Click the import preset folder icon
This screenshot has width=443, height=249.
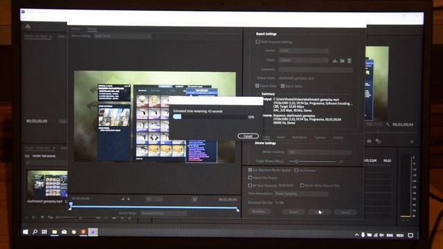click(342, 60)
